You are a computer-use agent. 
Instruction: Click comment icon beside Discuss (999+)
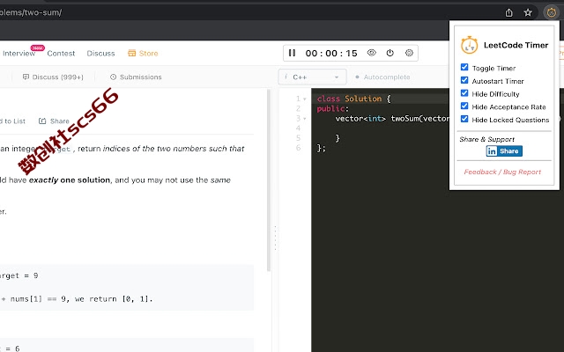[26, 77]
